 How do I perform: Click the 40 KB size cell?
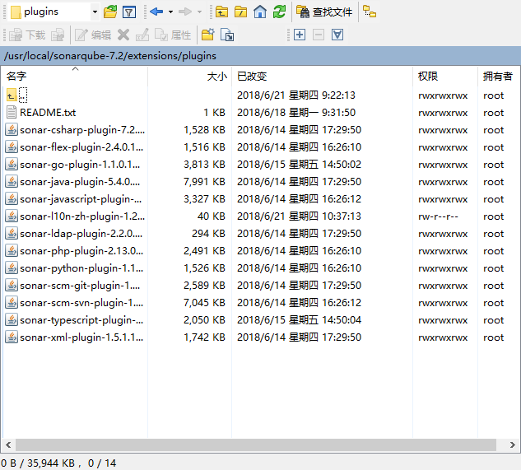coord(212,216)
